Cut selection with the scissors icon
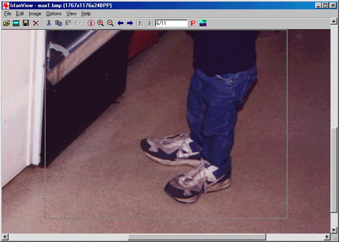339x242 pixels. [49, 23]
